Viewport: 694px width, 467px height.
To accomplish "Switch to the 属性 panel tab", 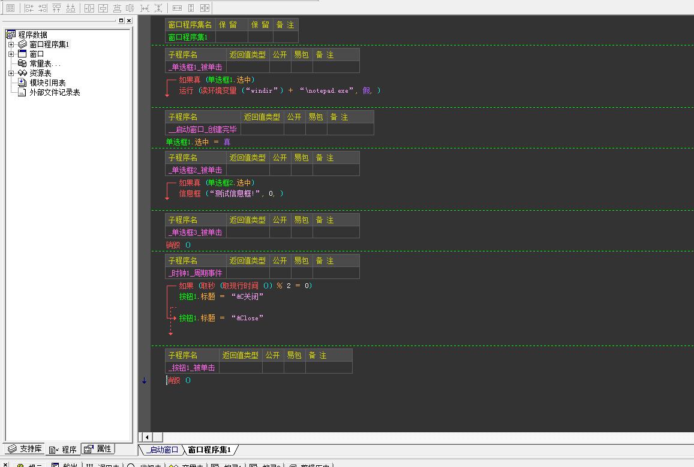I will [x=98, y=449].
